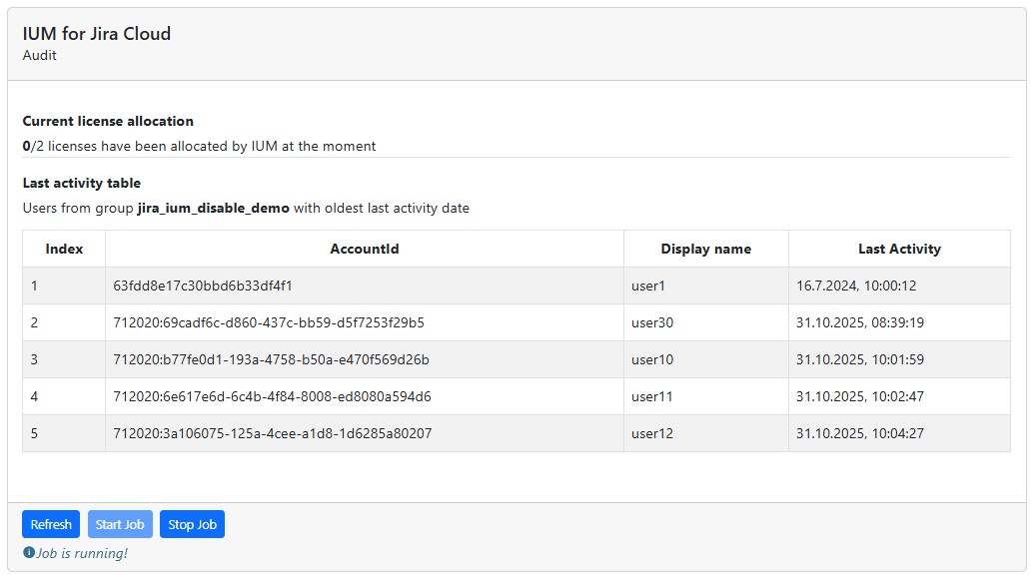
Task: Click the Stop Job button
Action: click(192, 524)
